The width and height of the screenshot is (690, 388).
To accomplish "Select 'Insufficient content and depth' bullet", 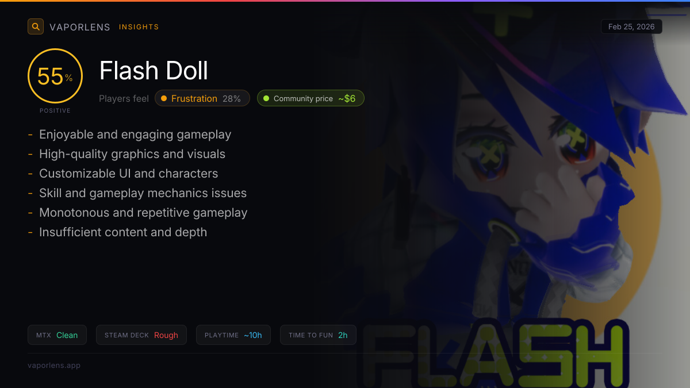I will click(123, 232).
